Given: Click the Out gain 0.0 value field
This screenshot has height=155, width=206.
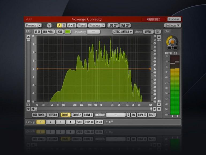Looking at the screenshot, I should (172, 48).
